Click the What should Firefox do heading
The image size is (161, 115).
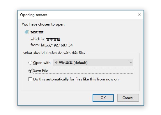click(x=54, y=53)
